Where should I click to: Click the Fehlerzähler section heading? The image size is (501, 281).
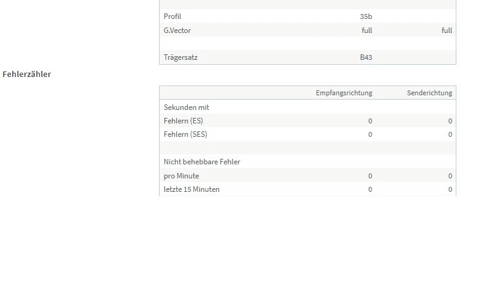click(x=27, y=75)
